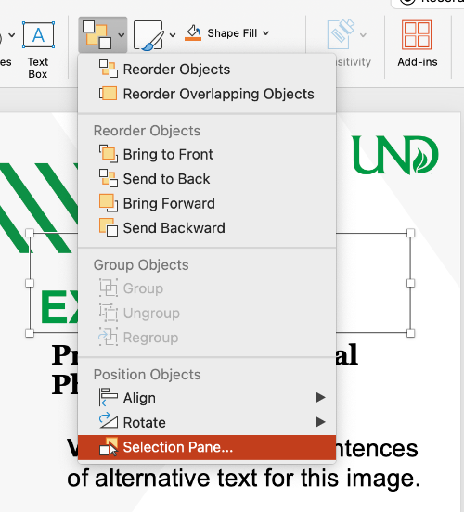This screenshot has width=464, height=512.
Task: Expand the Rotate submenu arrow
Action: coord(320,422)
